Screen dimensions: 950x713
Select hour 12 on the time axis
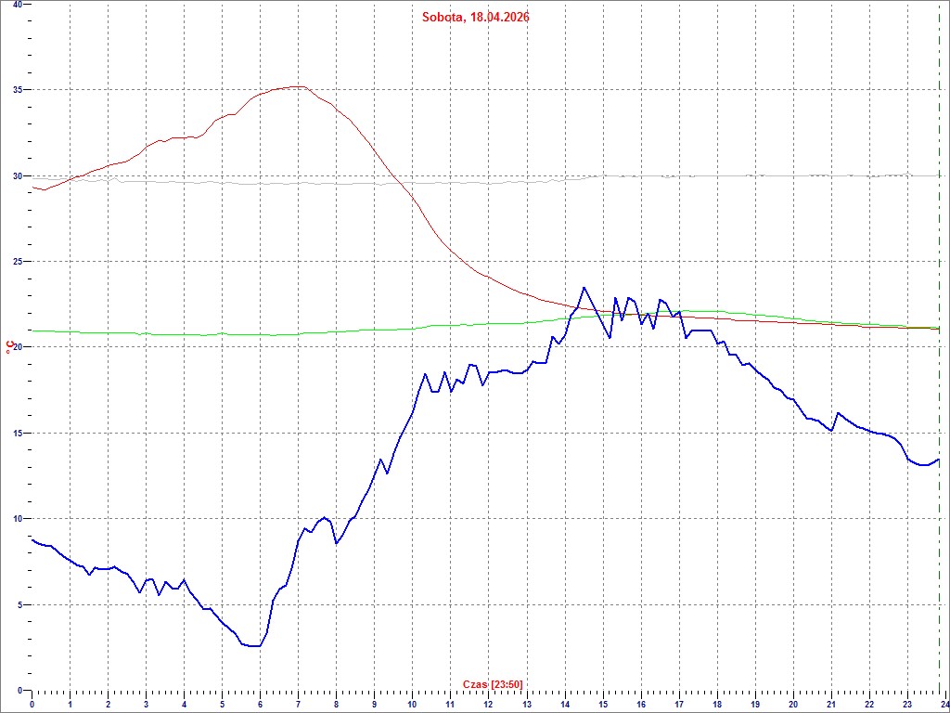tap(489, 705)
